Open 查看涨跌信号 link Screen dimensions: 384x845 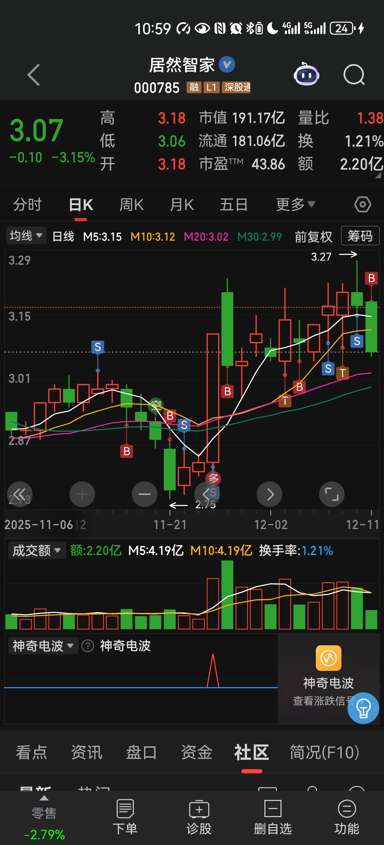click(x=324, y=701)
